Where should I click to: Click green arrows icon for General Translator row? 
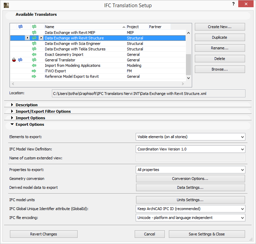point(34,60)
